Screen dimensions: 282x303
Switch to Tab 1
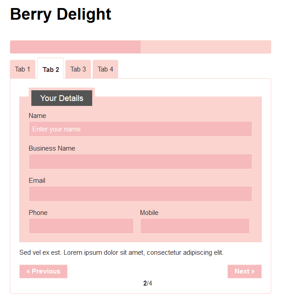point(22,69)
